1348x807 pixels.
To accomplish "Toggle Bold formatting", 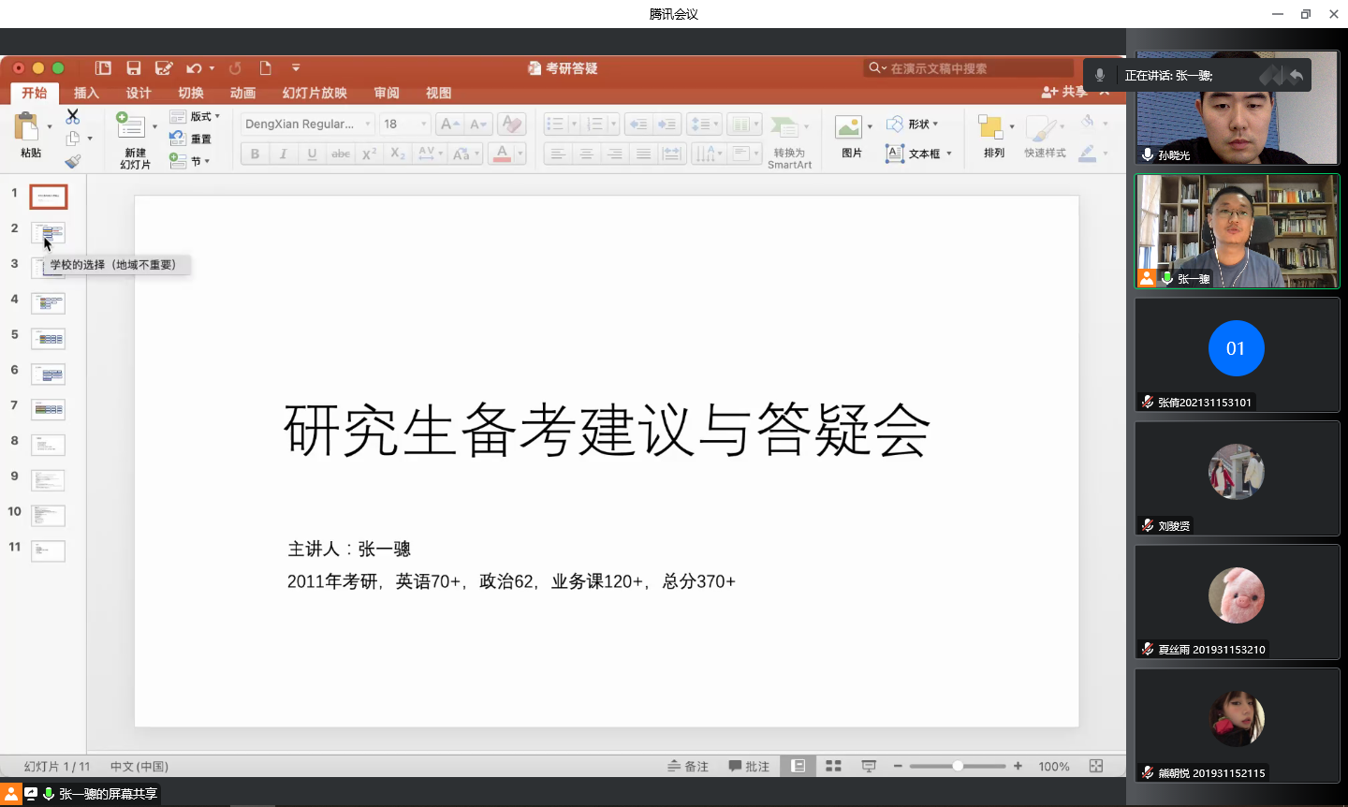I will point(255,154).
